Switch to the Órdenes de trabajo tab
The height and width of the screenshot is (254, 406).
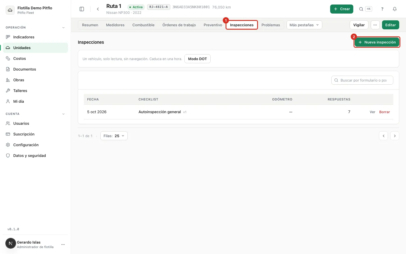179,25
